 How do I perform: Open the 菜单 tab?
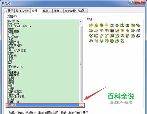[x=47, y=11]
